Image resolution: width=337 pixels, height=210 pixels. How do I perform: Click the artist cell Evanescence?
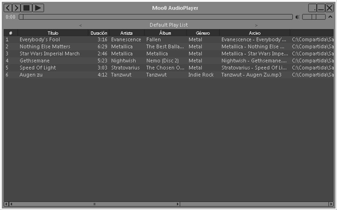[x=126, y=40]
